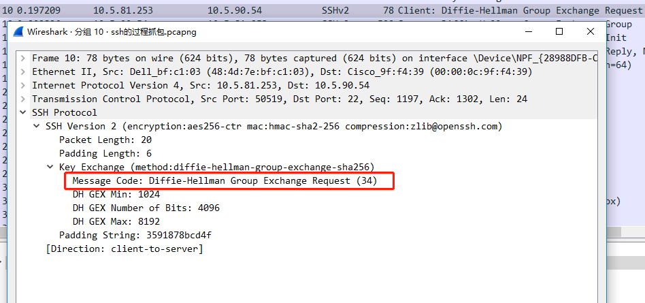The width and height of the screenshot is (645, 303).
Task: Select DH GEX Number of Bits field
Action: 146,208
